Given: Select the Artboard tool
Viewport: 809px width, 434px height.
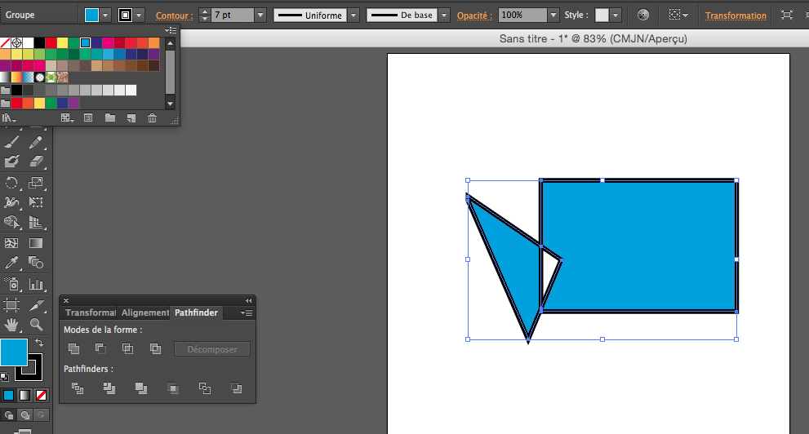Looking at the screenshot, I should coord(11,305).
